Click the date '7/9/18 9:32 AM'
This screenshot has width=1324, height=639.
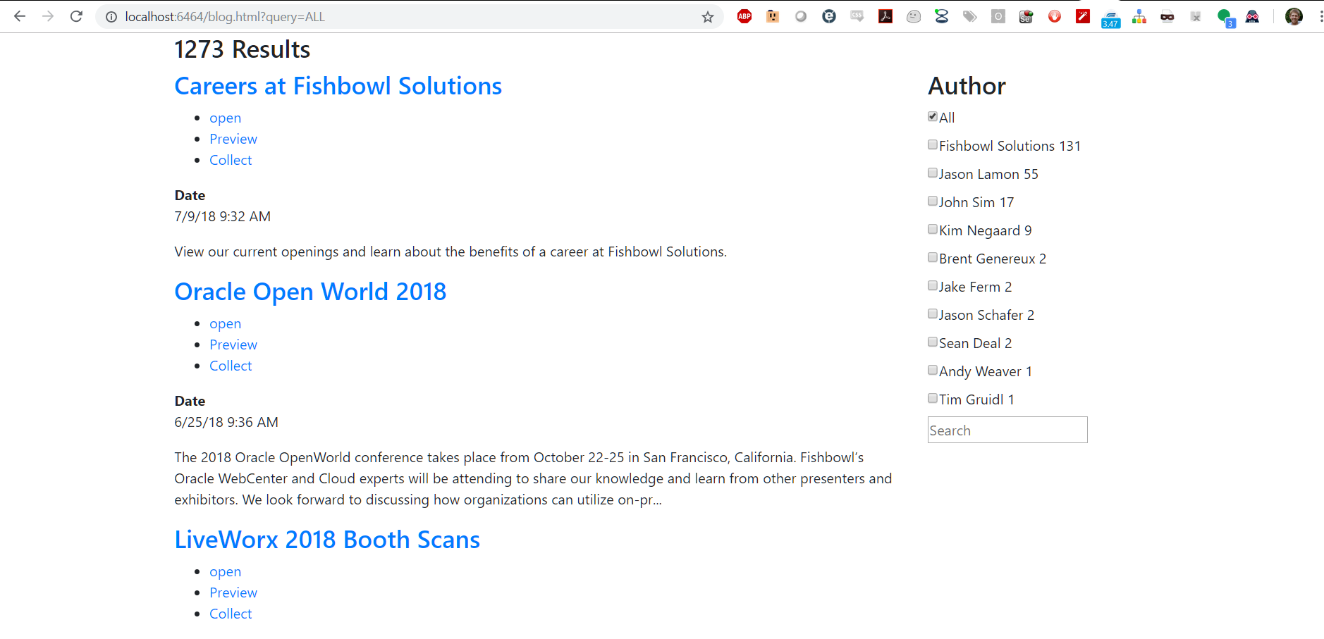tap(223, 216)
